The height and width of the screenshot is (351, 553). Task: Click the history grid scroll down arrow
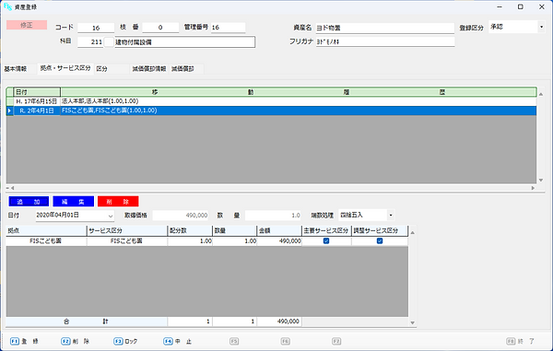[x=541, y=180]
